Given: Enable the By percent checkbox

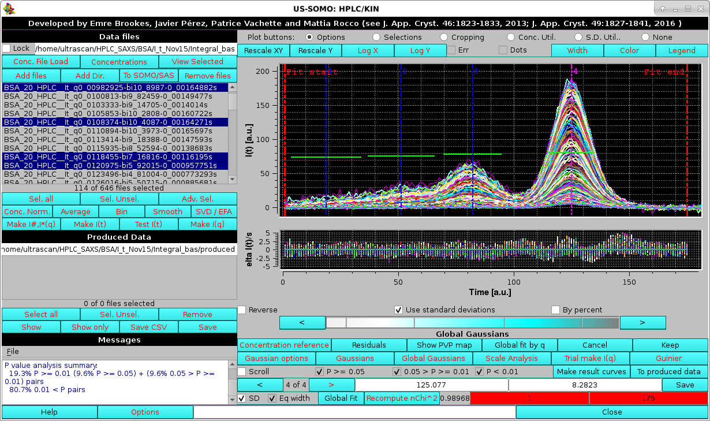Looking at the screenshot, I should click(555, 310).
